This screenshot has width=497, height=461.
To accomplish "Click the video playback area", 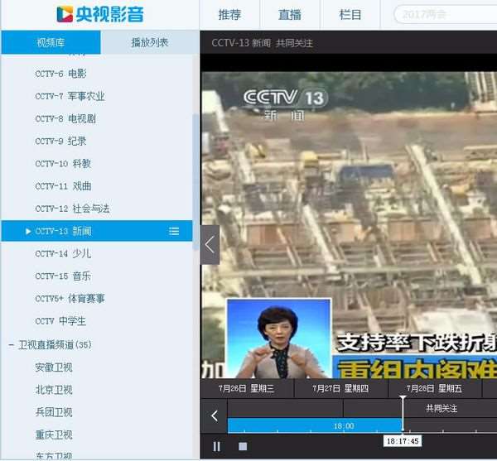I will (x=349, y=225).
